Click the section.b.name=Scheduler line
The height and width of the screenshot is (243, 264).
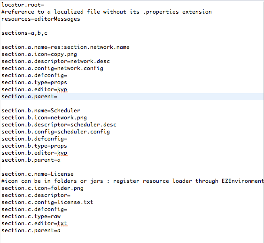(41, 111)
